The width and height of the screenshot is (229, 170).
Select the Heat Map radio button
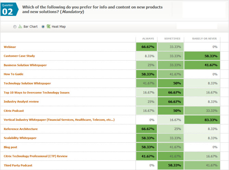tap(43, 27)
